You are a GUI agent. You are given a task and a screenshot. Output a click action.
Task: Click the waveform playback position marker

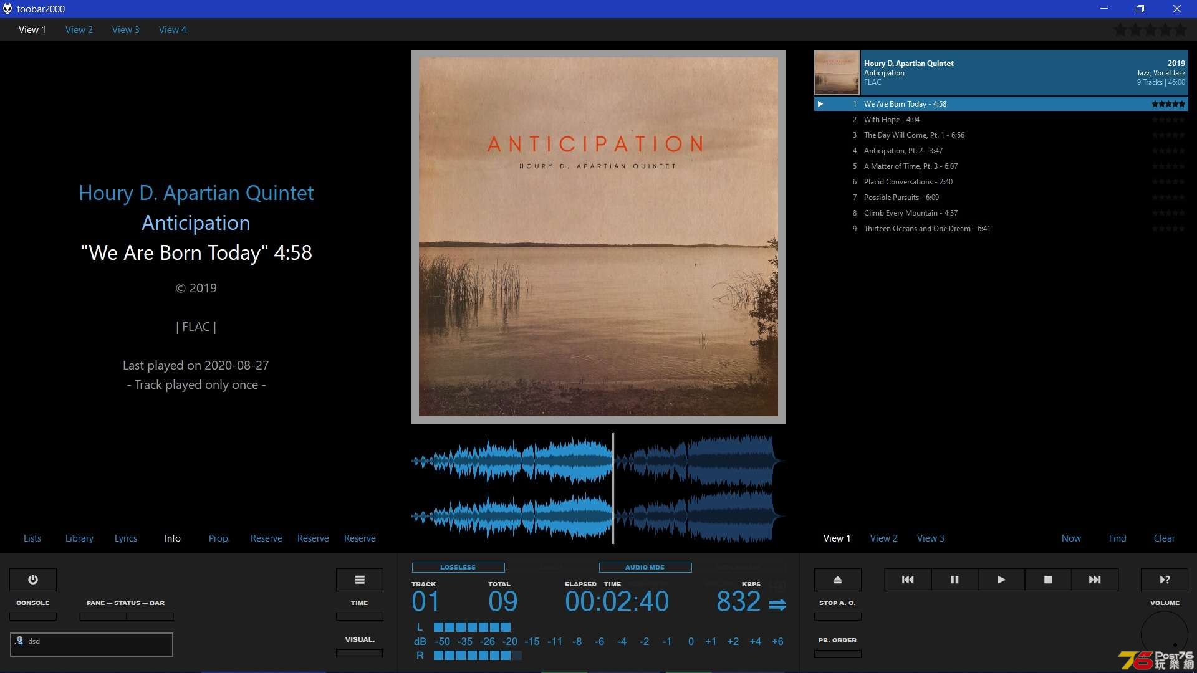[613, 489]
